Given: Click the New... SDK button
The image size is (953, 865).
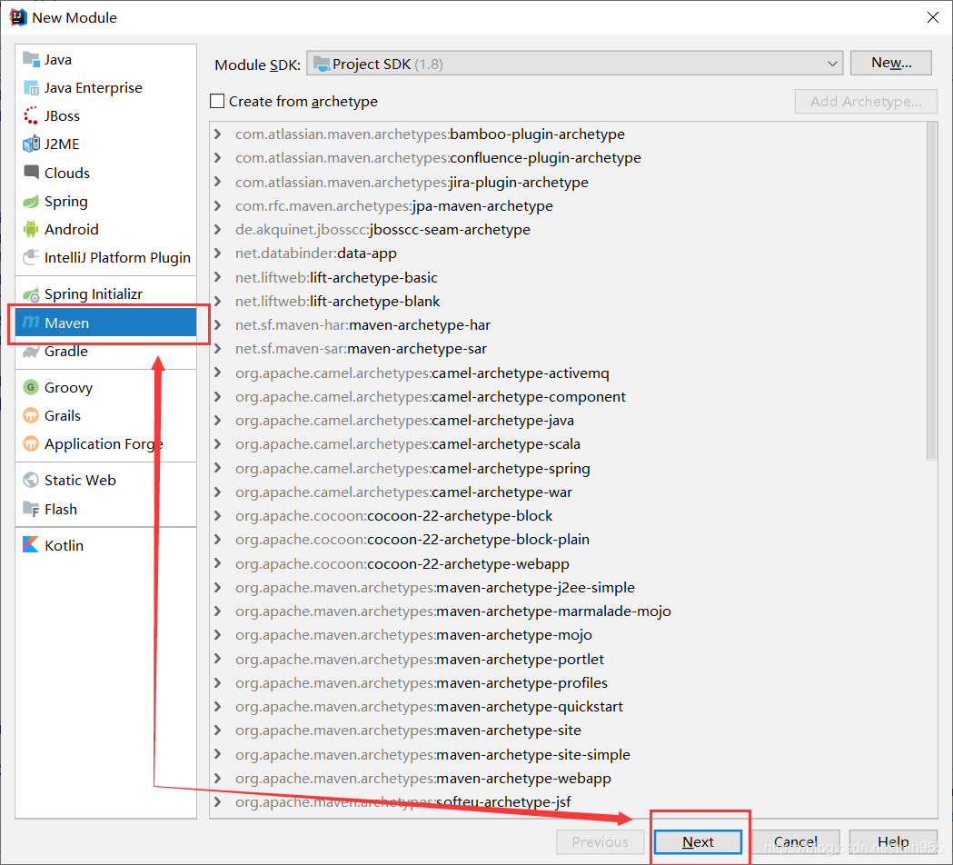Looking at the screenshot, I should click(x=891, y=63).
